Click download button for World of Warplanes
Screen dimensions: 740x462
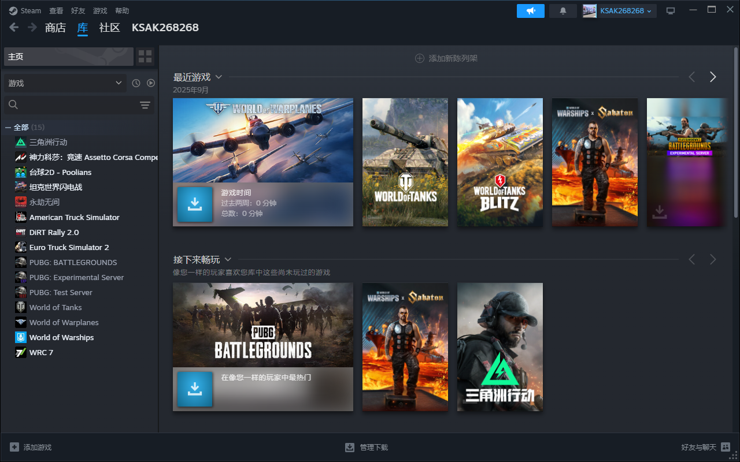tap(195, 204)
